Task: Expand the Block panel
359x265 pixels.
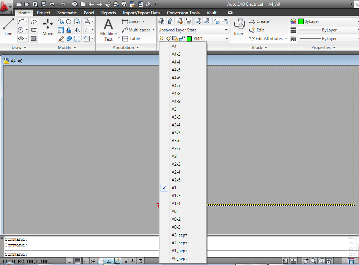Action: pos(259,47)
